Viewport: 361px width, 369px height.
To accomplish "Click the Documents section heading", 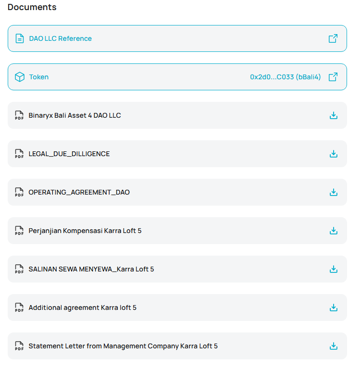I will click(32, 7).
